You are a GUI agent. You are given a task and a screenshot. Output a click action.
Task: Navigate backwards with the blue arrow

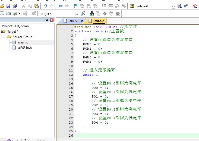(60, 6)
